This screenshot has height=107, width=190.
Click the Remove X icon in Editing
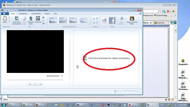pyautogui.click(x=97, y=18)
